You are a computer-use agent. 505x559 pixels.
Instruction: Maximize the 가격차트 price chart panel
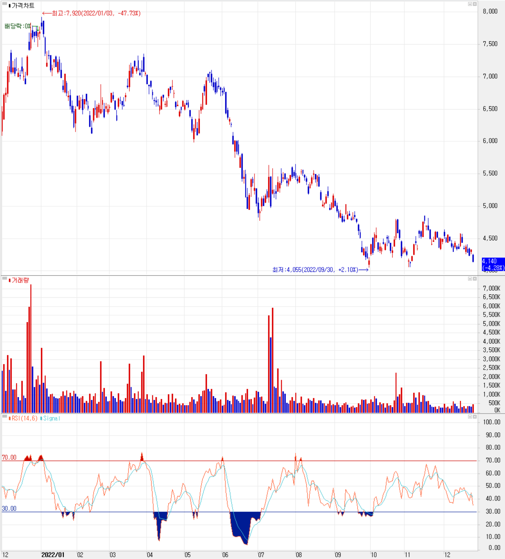click(470, 4)
